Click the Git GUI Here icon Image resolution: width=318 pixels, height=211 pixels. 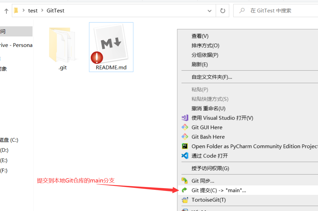pos(185,127)
